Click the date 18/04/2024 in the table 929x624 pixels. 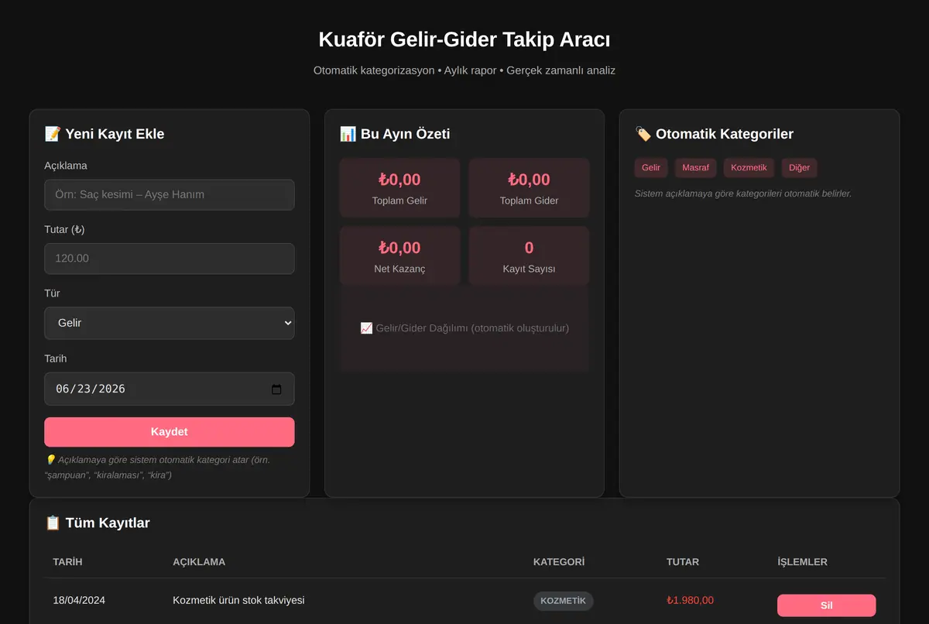pos(79,600)
